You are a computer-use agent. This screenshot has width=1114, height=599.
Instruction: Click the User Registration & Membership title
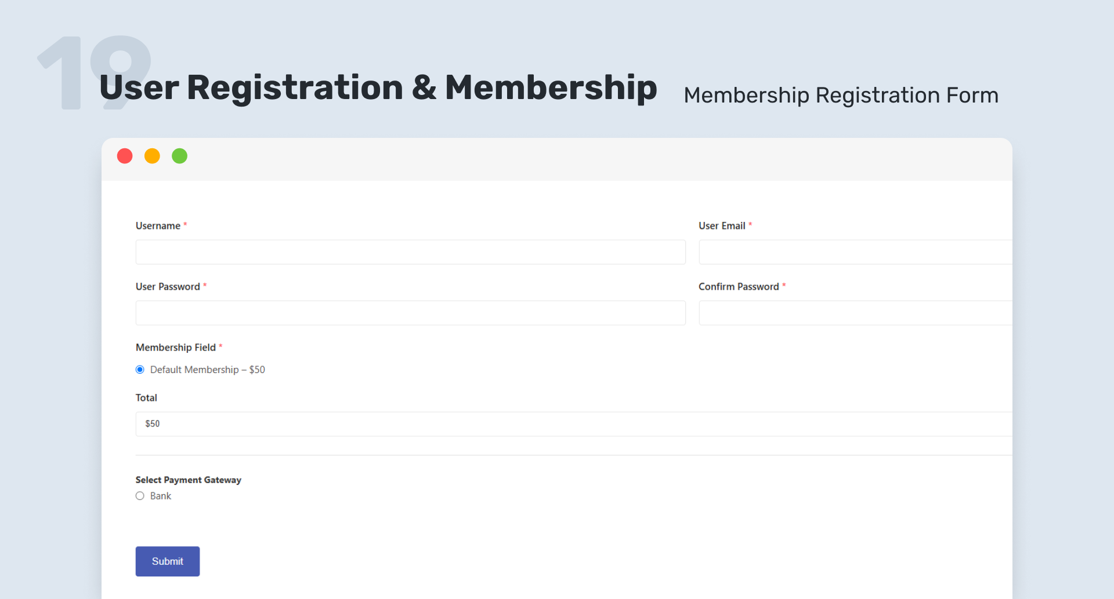tap(378, 87)
